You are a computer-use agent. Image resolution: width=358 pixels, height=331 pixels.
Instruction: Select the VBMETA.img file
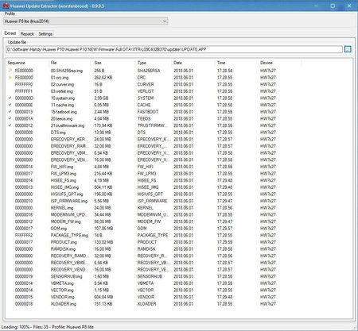pyautogui.click(x=62, y=284)
